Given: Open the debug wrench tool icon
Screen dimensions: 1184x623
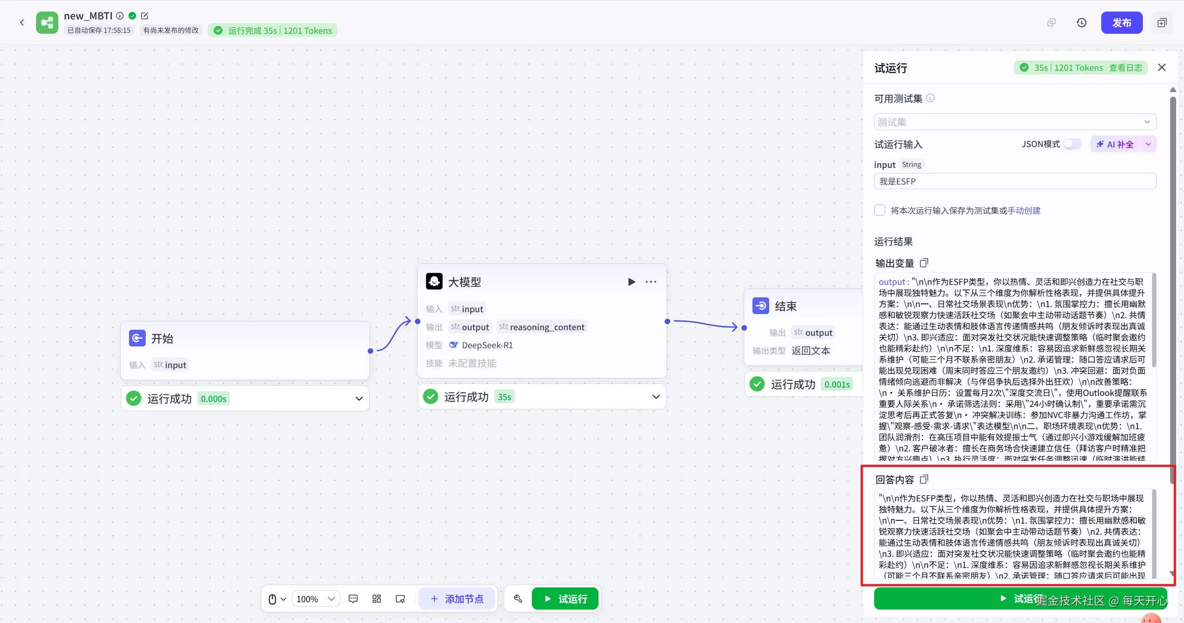Looking at the screenshot, I should [518, 599].
